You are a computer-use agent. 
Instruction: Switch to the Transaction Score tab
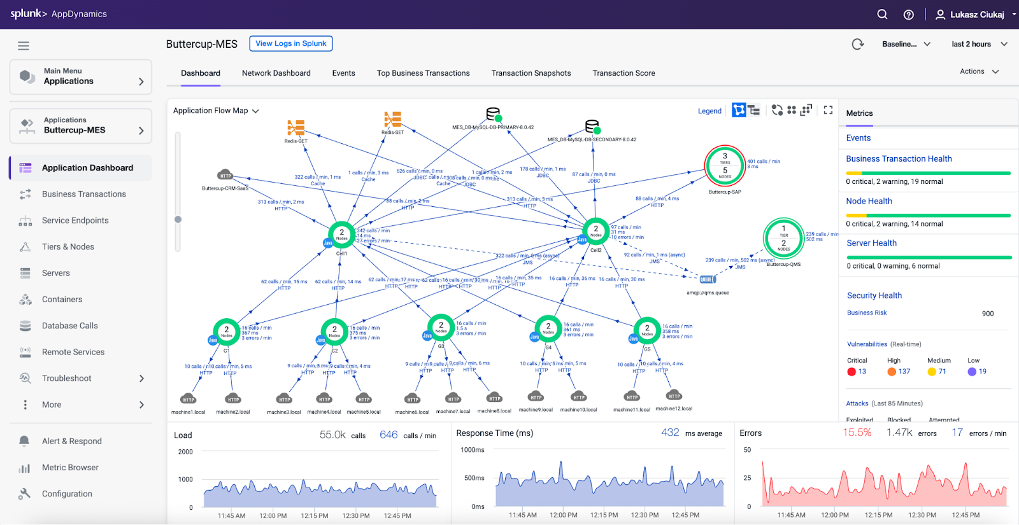624,73
